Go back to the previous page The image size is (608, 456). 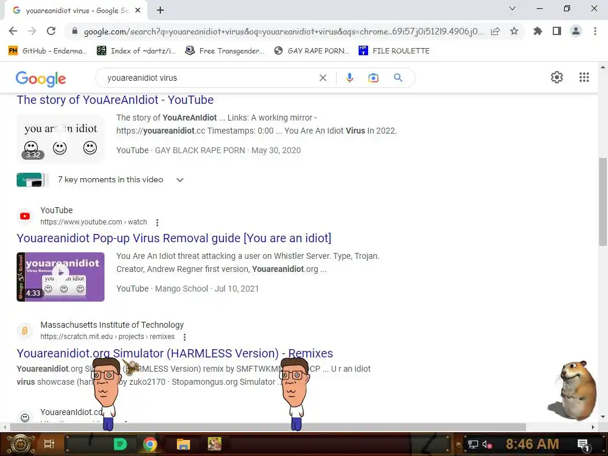(13, 31)
